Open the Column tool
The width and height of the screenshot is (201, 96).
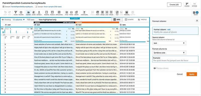[21, 13]
